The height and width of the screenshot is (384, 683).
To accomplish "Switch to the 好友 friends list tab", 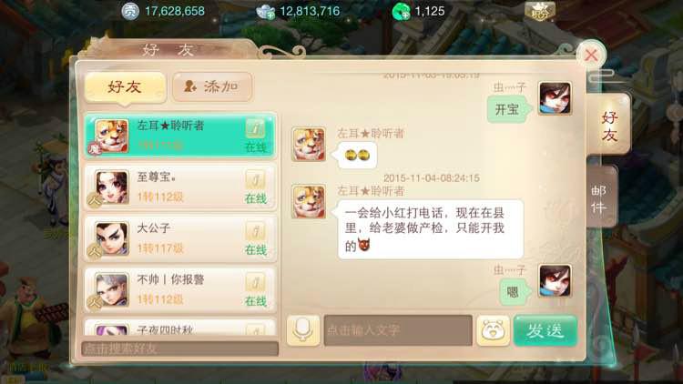I will tap(126, 87).
